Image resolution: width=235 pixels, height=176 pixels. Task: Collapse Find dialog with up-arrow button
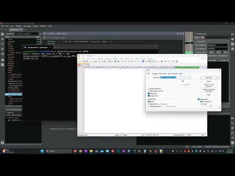click(219, 107)
